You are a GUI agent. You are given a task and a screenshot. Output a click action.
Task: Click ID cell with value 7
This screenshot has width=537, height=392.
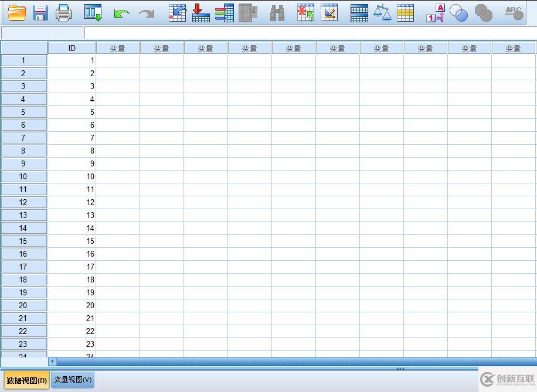click(x=72, y=138)
